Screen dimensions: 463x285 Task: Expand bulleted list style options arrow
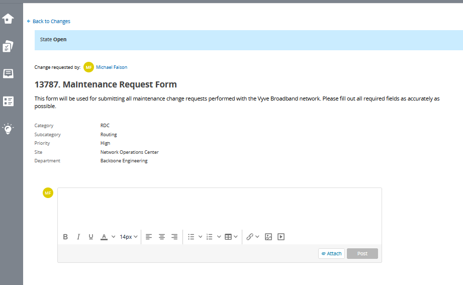(x=200, y=237)
